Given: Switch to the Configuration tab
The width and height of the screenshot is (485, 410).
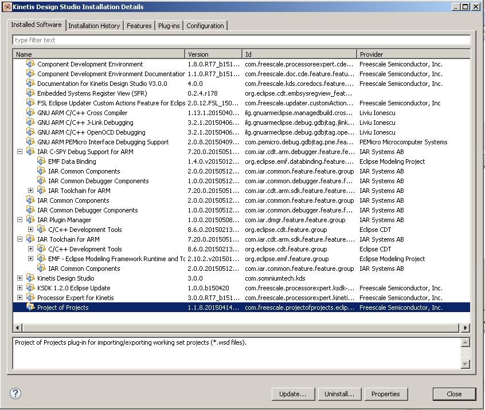Looking at the screenshot, I should tap(205, 26).
